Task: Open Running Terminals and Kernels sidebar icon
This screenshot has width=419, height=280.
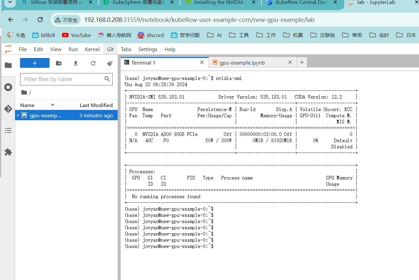Action: tap(8, 87)
